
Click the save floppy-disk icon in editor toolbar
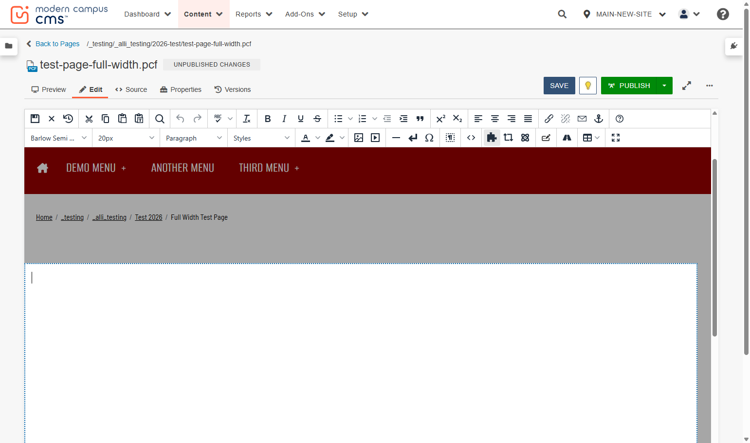tap(35, 119)
